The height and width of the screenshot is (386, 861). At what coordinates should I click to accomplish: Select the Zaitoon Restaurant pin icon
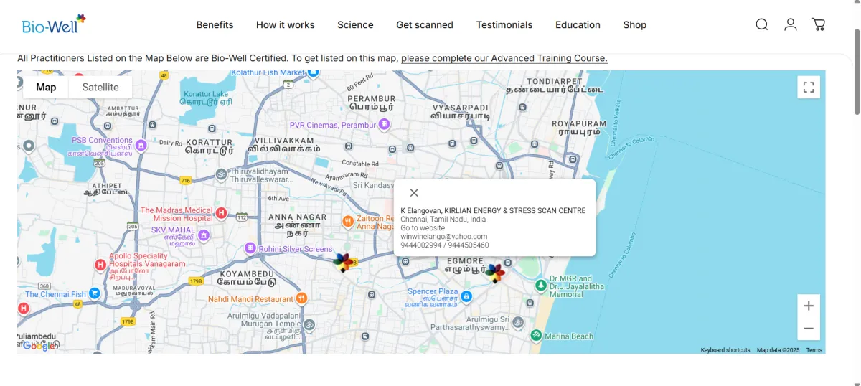347,222
